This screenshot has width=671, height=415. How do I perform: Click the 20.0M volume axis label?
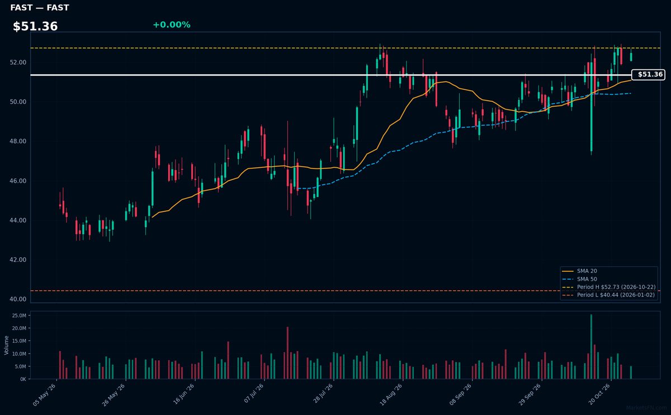20,328
